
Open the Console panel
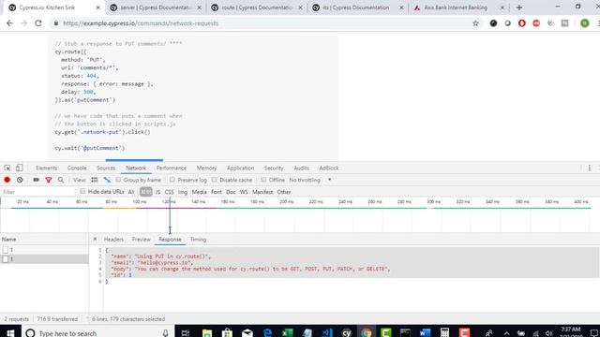pyautogui.click(x=77, y=168)
